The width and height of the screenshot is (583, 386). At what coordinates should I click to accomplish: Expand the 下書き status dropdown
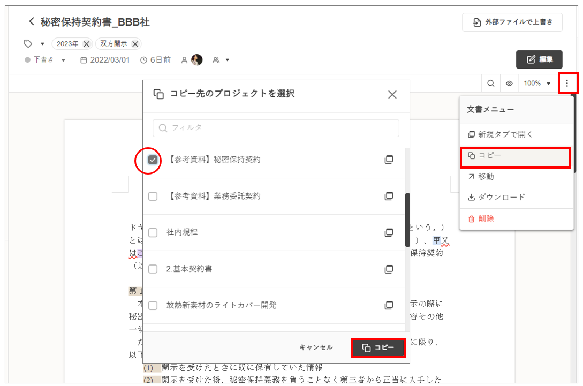63,60
